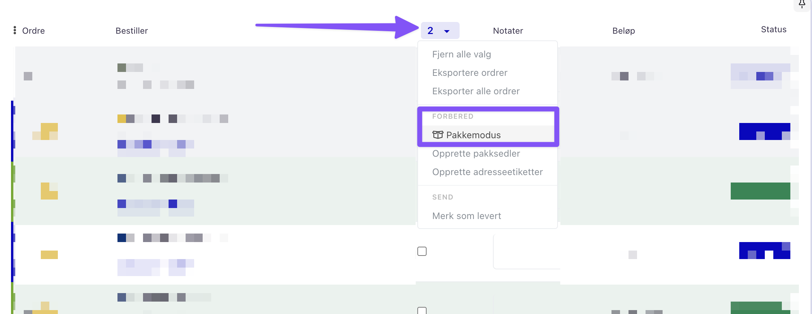812x314 pixels.
Task: Click the Notater column header
Action: [x=508, y=31]
